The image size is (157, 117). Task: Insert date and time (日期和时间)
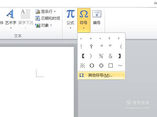point(47,18)
